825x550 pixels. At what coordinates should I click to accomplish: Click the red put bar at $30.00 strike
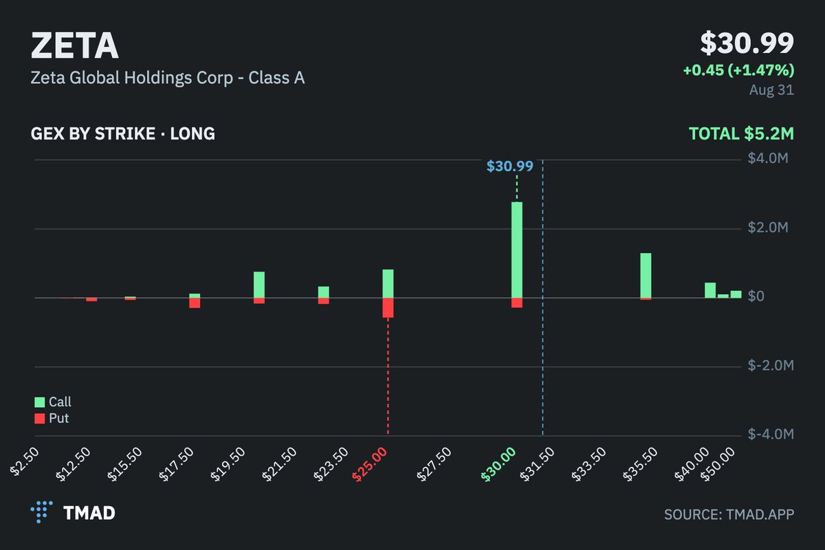(x=516, y=302)
